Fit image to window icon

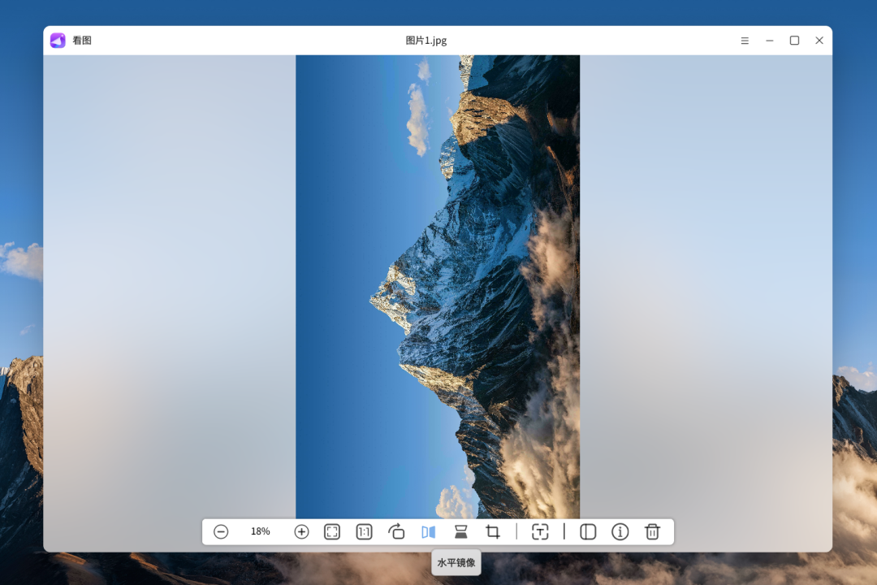coord(332,532)
